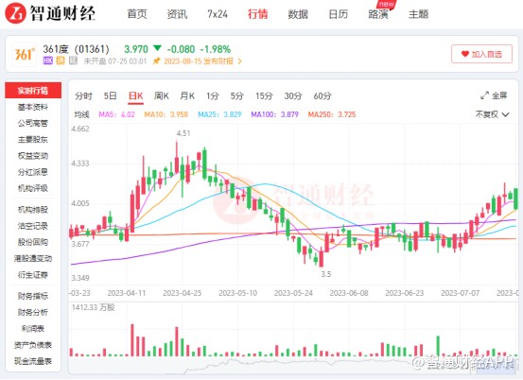The width and height of the screenshot is (523, 380).
Task: Open 资产负债表 in sidebar
Action: click(33, 345)
